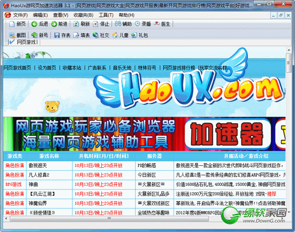This screenshot has width=295, height=232.
Task: Open the 收藏夹(B) menu
Action: (x=84, y=15)
